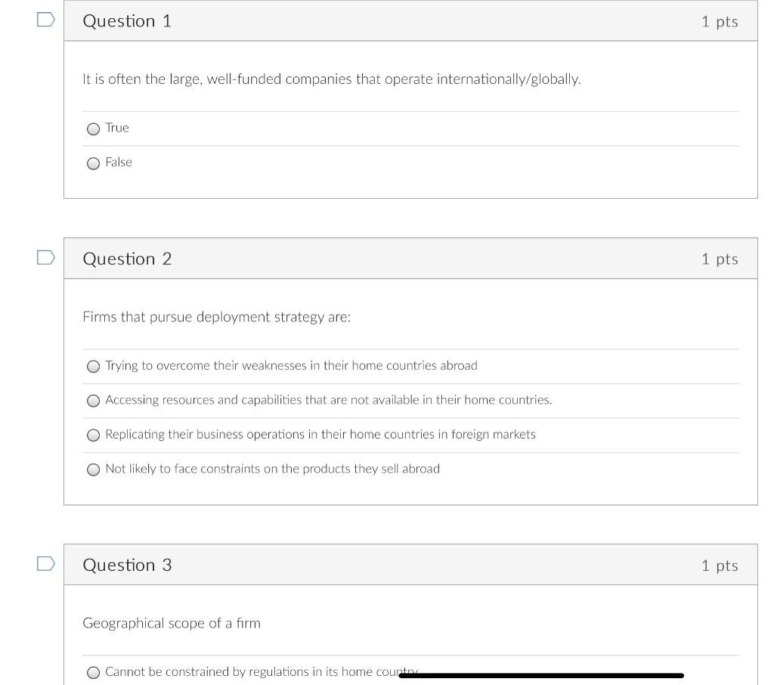Tap the black home indicator bar
The width and height of the screenshot is (774, 685).
540,675
